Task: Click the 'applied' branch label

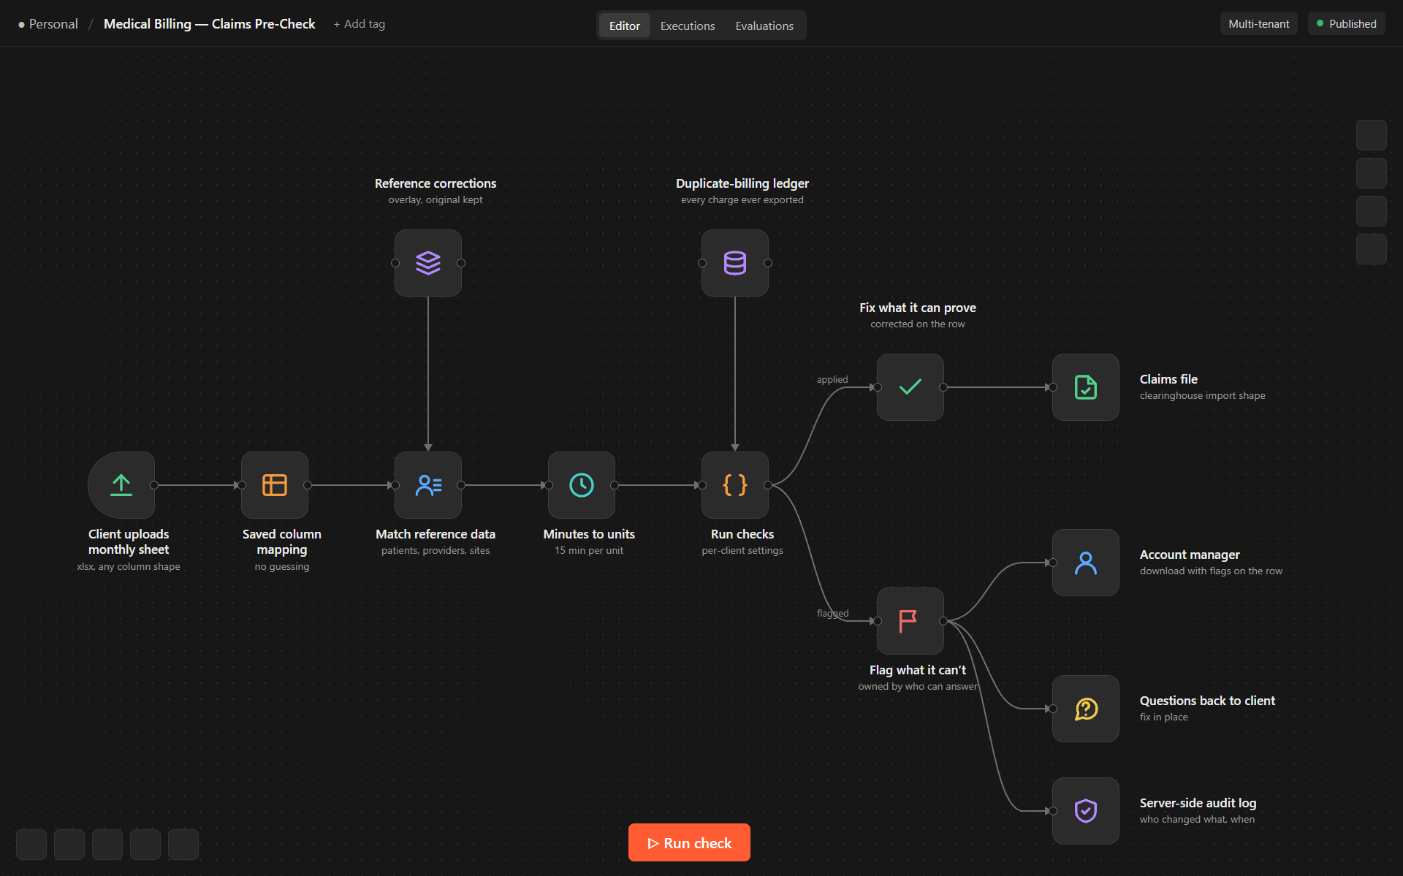Action: [x=832, y=379]
